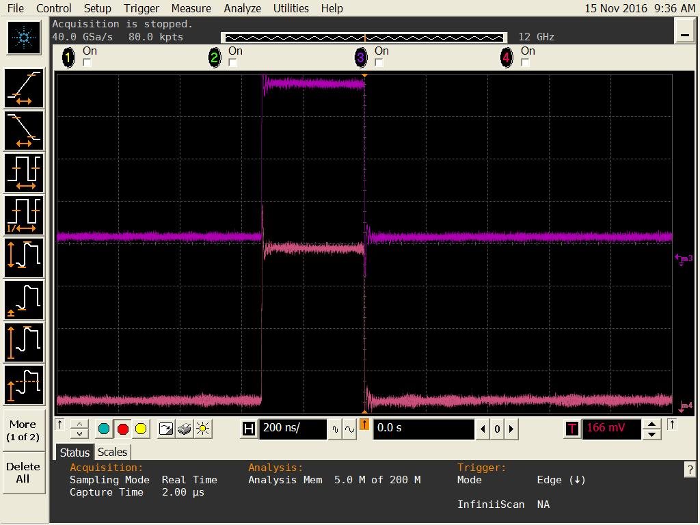Click the 0.0 s delay field

[423, 429]
